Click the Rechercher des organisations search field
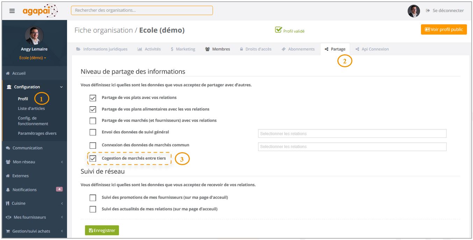473x240 pixels. pyautogui.click(x=142, y=10)
